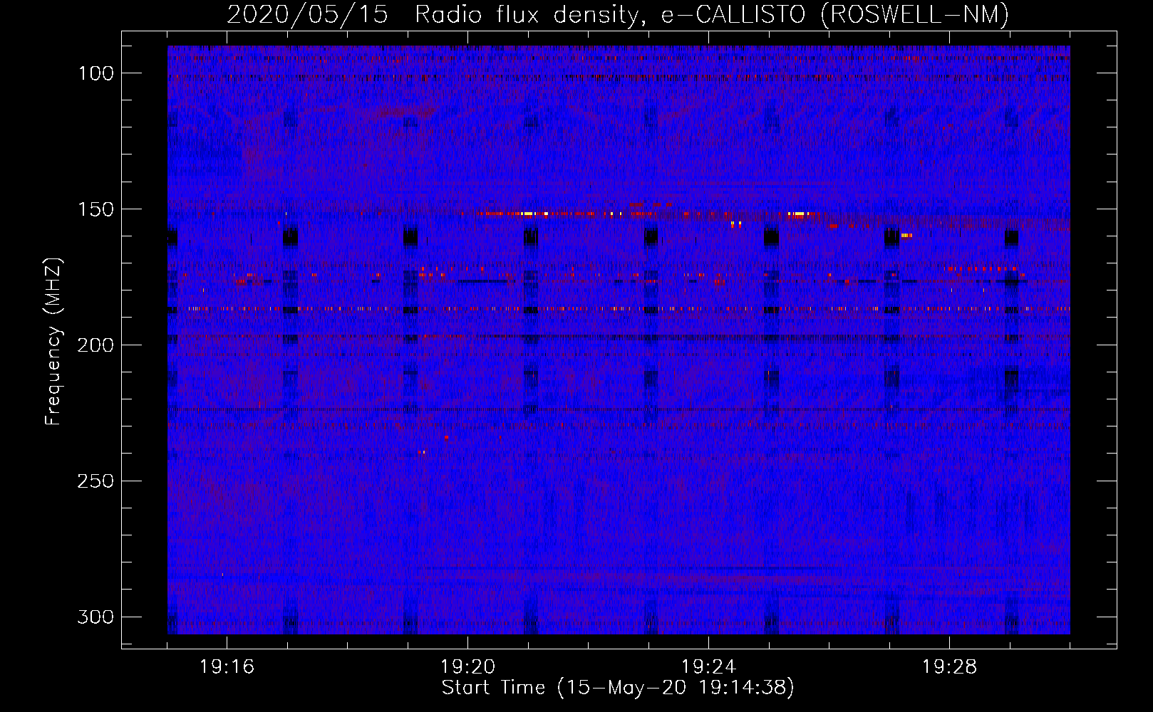The height and width of the screenshot is (712, 1153).
Task: Click the 200 frequency tick label
Action: tap(95, 345)
